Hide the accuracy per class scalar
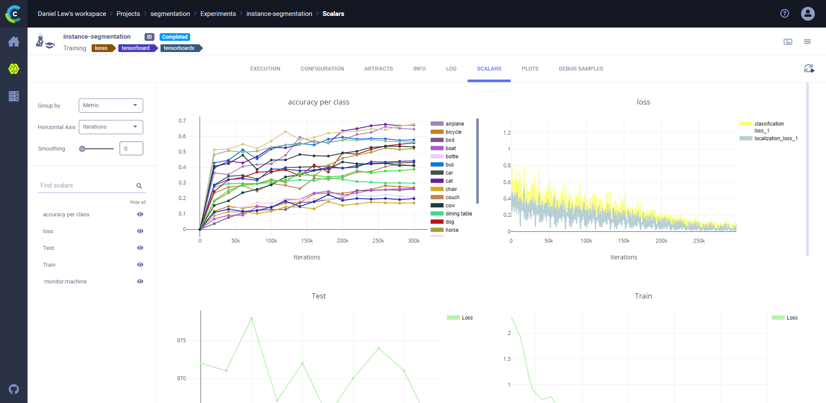The height and width of the screenshot is (403, 826). tap(140, 214)
